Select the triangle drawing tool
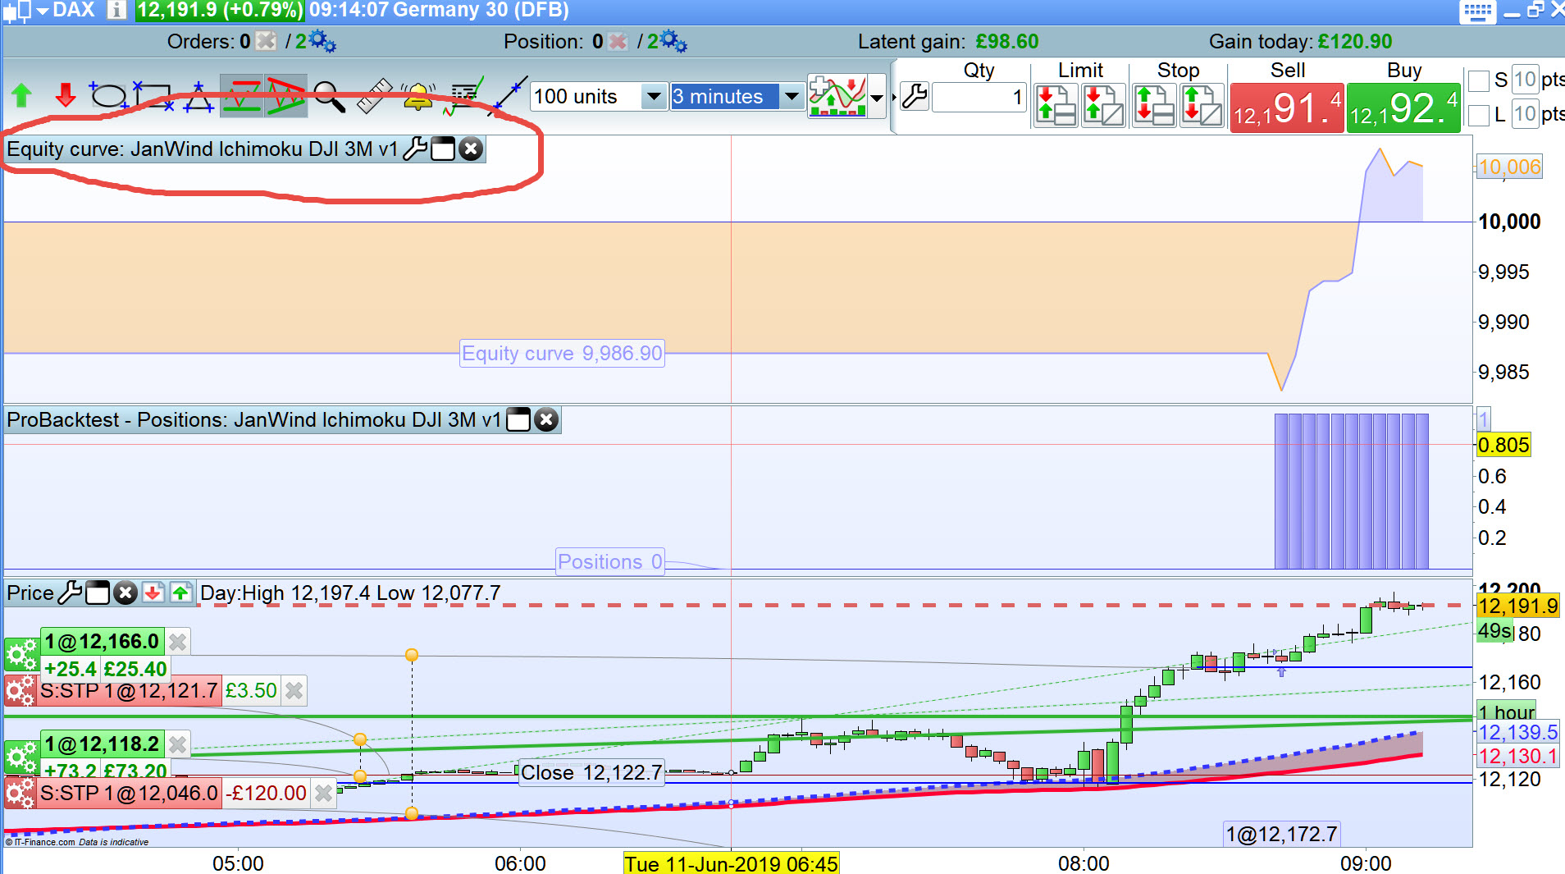 (x=198, y=97)
